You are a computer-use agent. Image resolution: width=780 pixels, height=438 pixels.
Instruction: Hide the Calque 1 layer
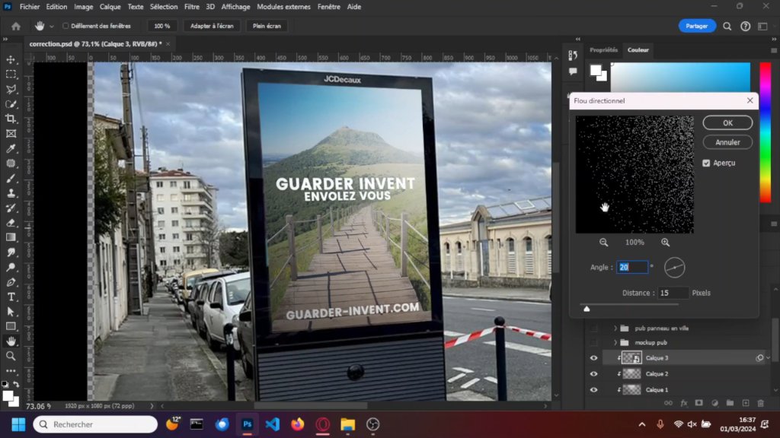(593, 390)
